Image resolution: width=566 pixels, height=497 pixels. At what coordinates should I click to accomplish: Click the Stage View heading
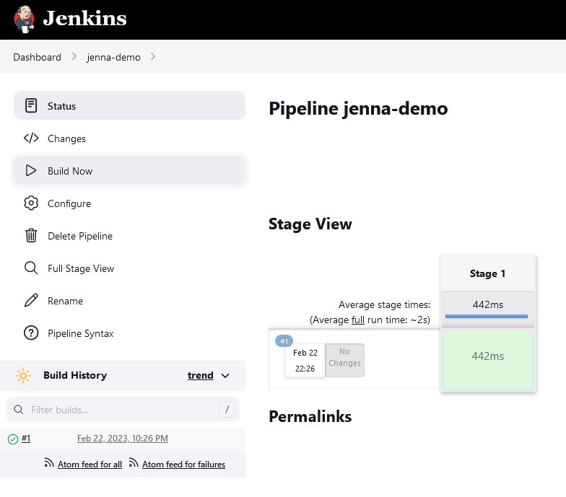310,224
